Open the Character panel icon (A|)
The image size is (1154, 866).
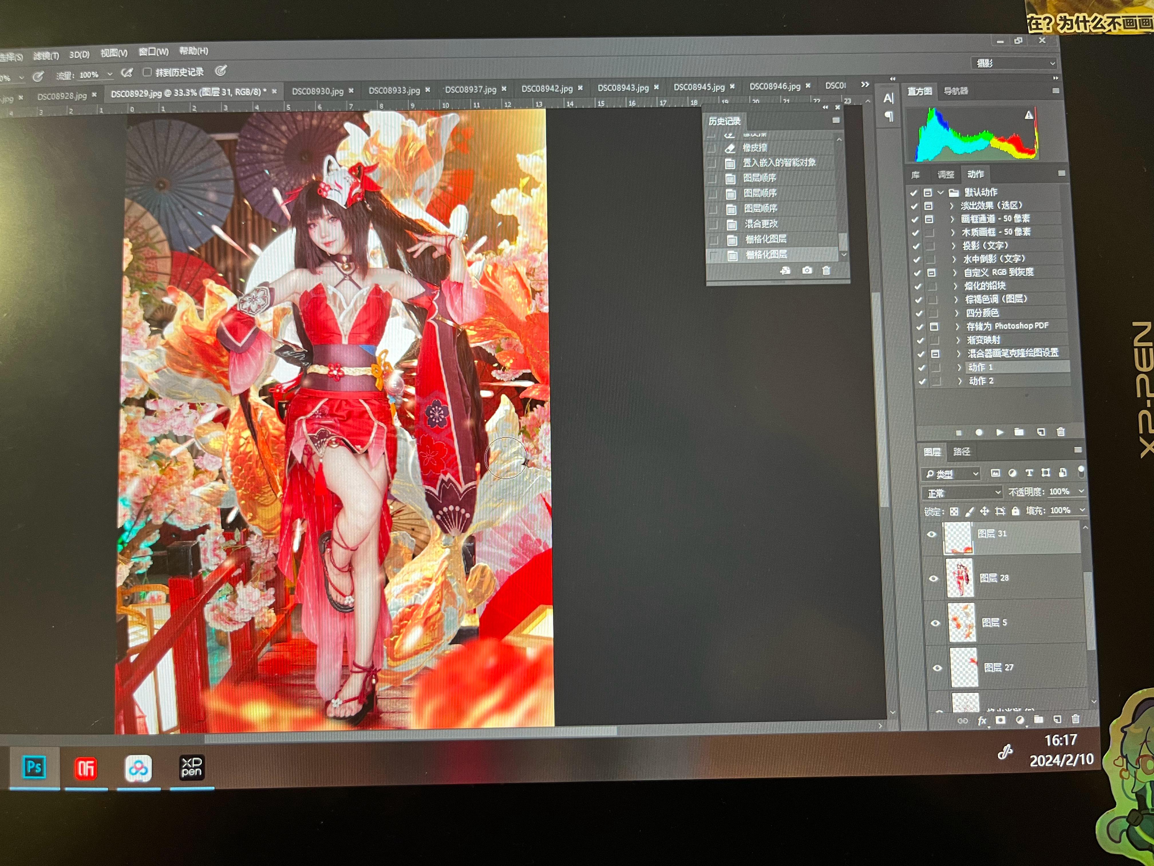[888, 98]
